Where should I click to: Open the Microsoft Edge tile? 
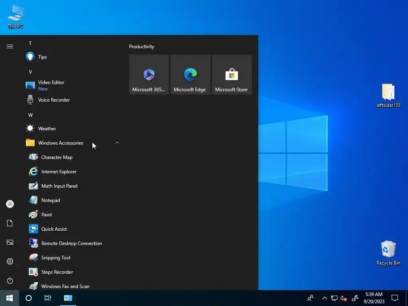click(190, 75)
